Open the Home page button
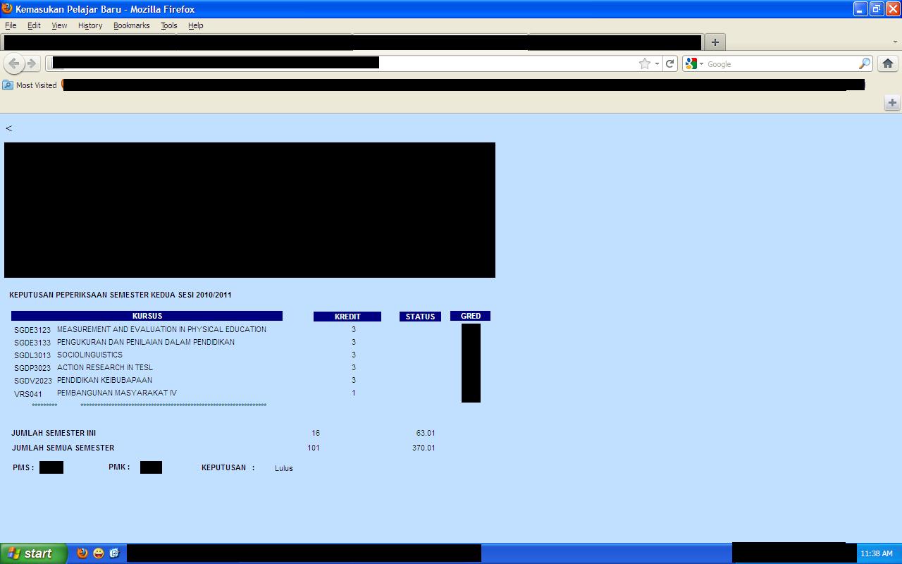 pyautogui.click(x=888, y=63)
